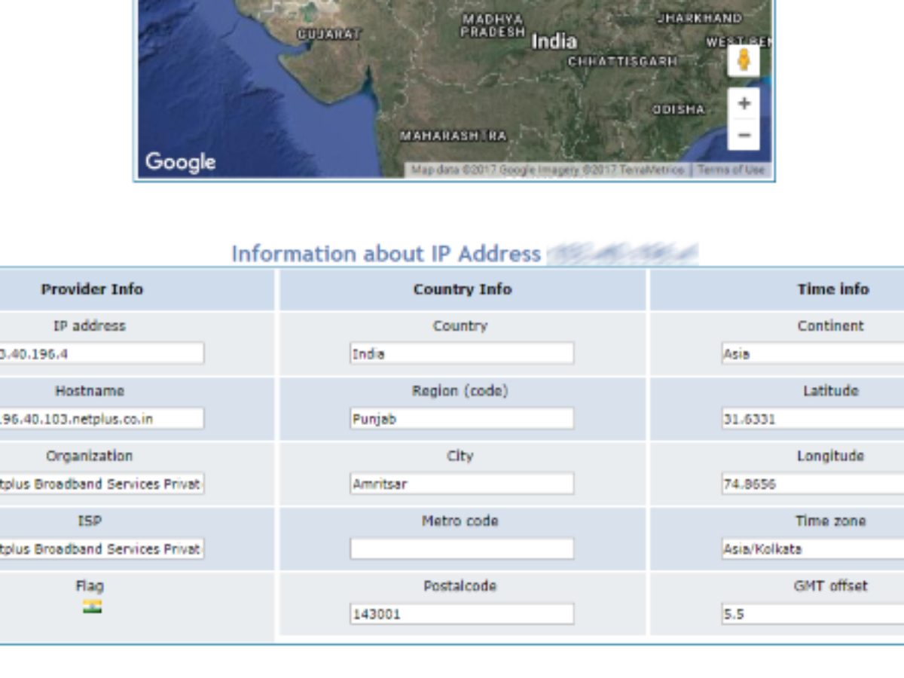The width and height of the screenshot is (904, 678).
Task: Click the 'Time zone' label
Action: [831, 521]
